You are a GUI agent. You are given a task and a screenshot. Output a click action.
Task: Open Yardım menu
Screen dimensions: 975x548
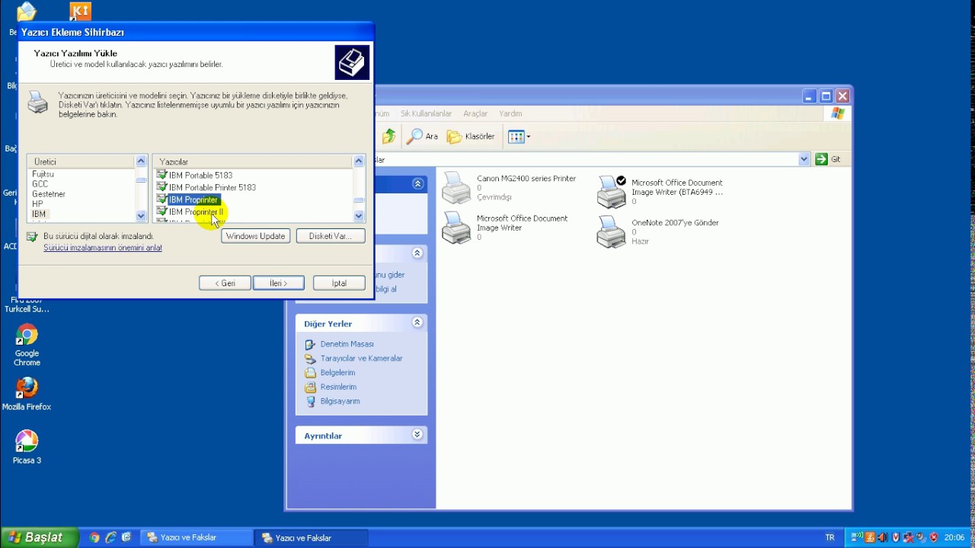coord(510,113)
